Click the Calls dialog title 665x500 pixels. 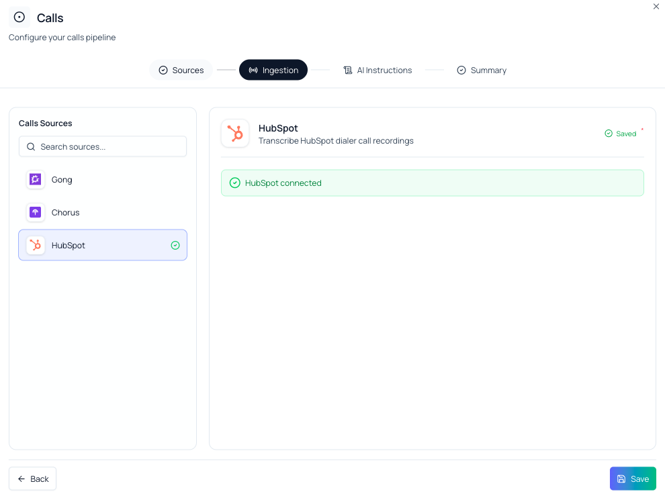click(x=50, y=18)
